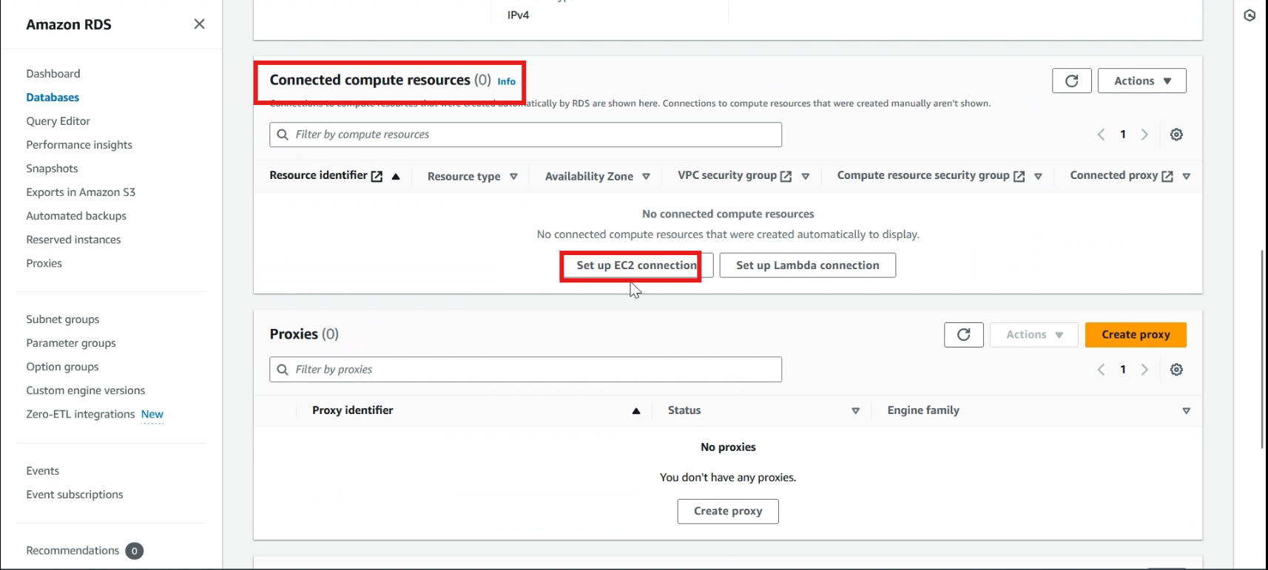Open connected compute resources preferences gear
This screenshot has height=570, width=1268.
[1176, 135]
